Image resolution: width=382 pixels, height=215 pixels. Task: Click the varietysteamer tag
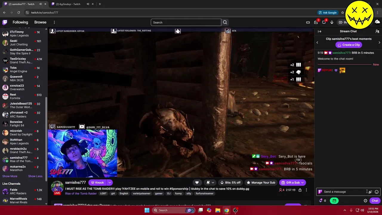142,193
